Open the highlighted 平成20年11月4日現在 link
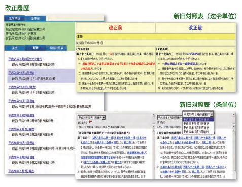 click(21, 73)
